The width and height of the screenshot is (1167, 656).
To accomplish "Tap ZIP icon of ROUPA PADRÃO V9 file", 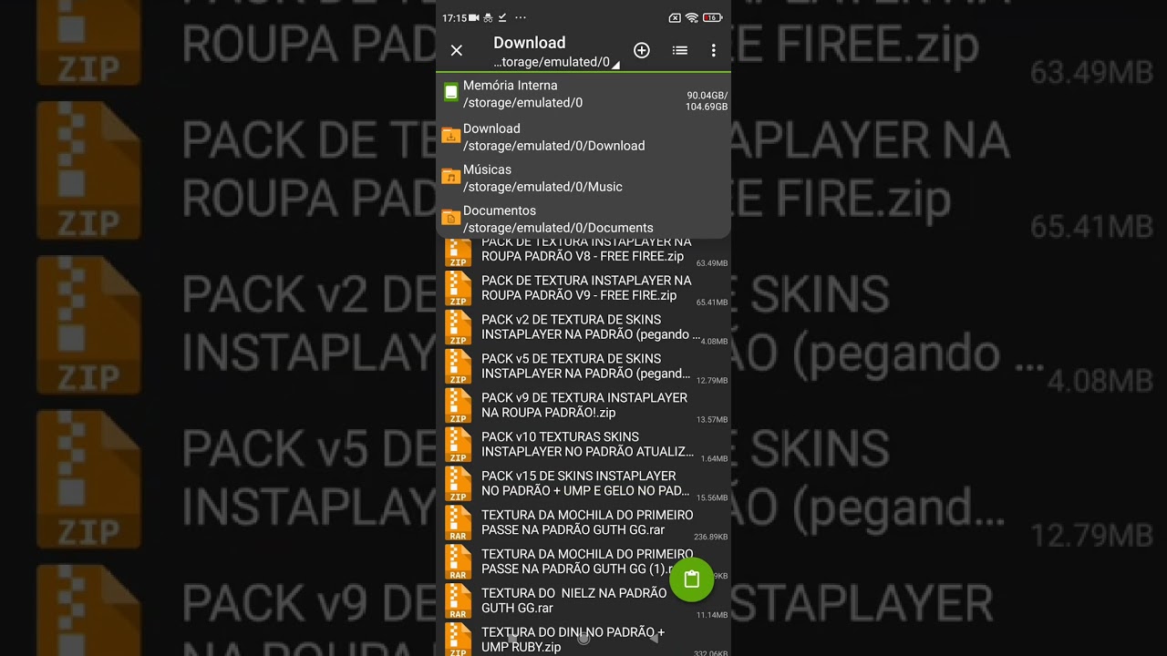I will coord(458,289).
